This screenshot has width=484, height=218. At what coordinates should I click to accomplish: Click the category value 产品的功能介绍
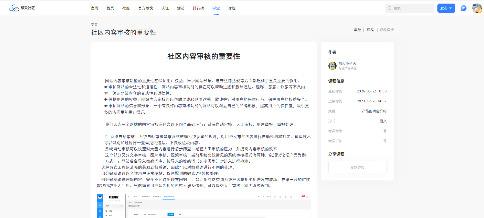[x=374, y=111]
